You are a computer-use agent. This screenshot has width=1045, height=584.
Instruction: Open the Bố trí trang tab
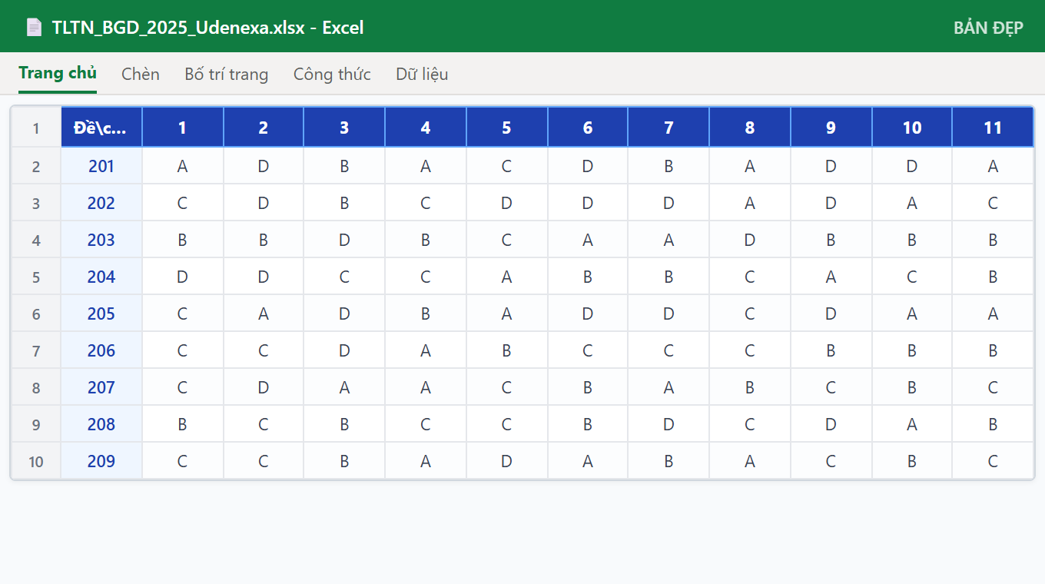point(227,74)
